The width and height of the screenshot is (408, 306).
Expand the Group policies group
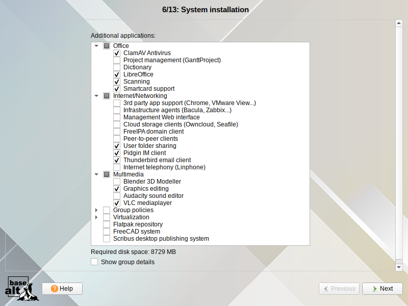pos(96,210)
